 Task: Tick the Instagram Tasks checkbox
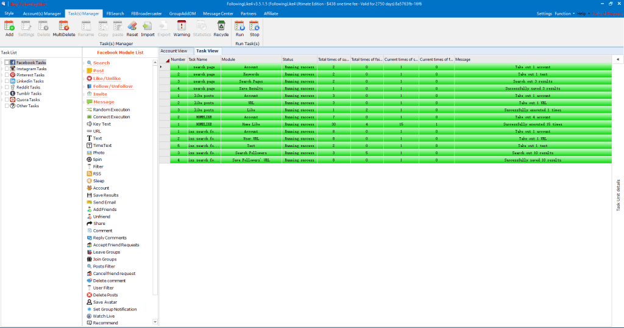(x=7, y=69)
